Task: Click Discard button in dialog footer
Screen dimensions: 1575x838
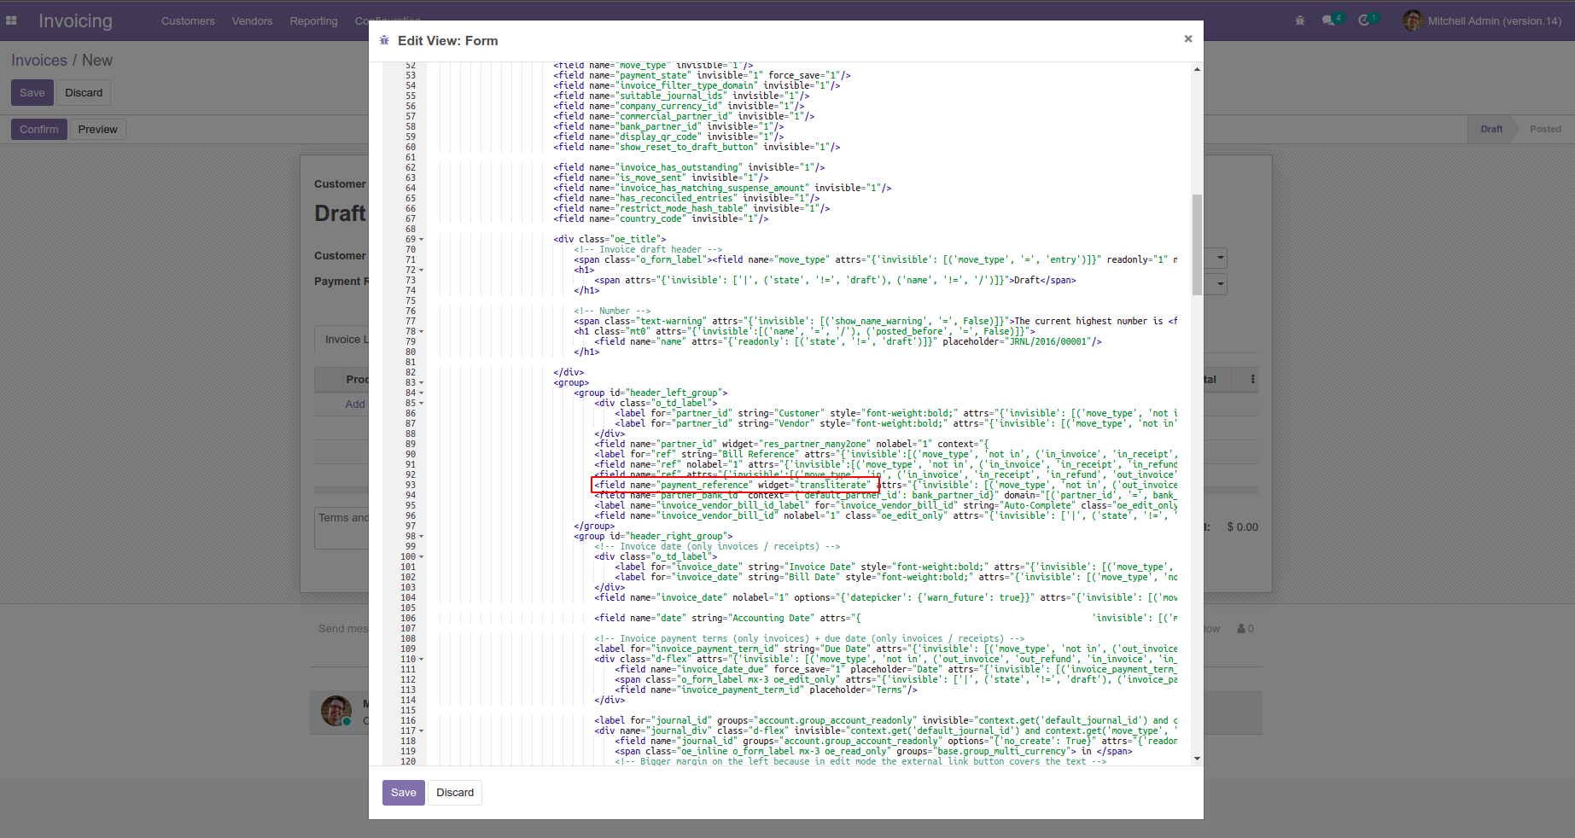Action: 455,793
